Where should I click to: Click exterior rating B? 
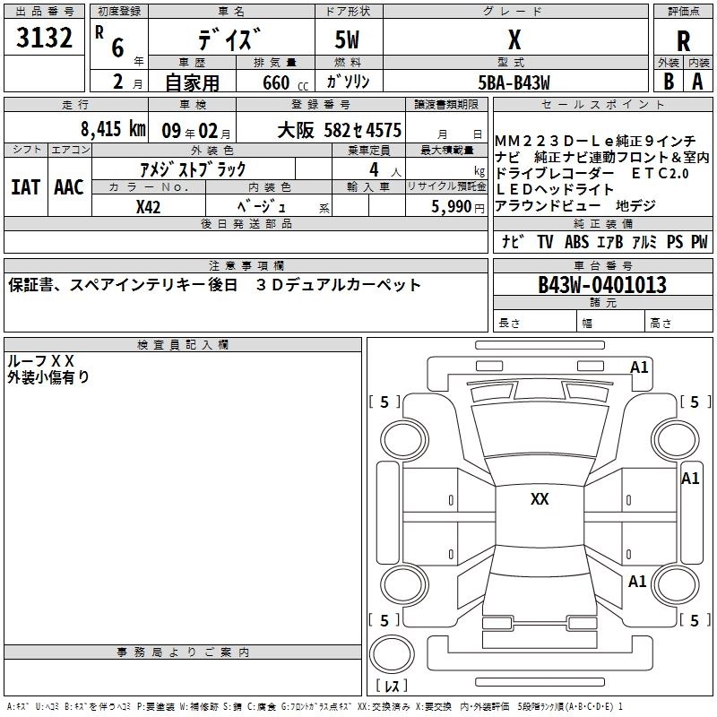click(x=669, y=82)
